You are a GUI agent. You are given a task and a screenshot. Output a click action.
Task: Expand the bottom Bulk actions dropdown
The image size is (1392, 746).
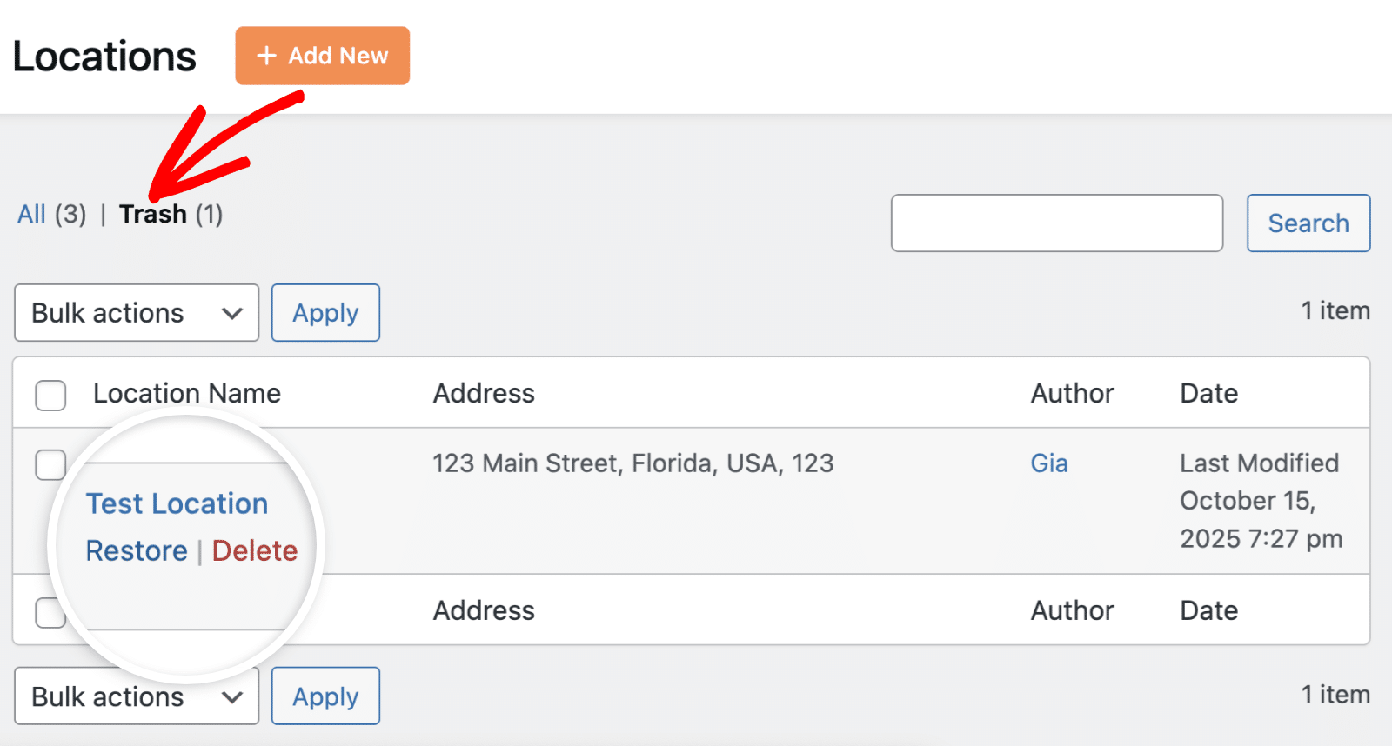136,696
